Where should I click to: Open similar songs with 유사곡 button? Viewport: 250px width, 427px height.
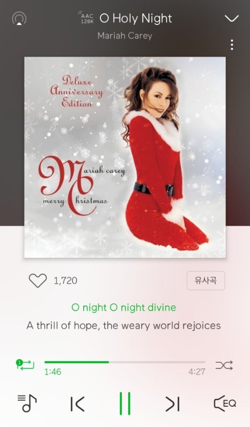point(206,281)
